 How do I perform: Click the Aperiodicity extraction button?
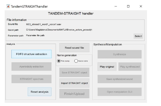(x=32, y=67)
